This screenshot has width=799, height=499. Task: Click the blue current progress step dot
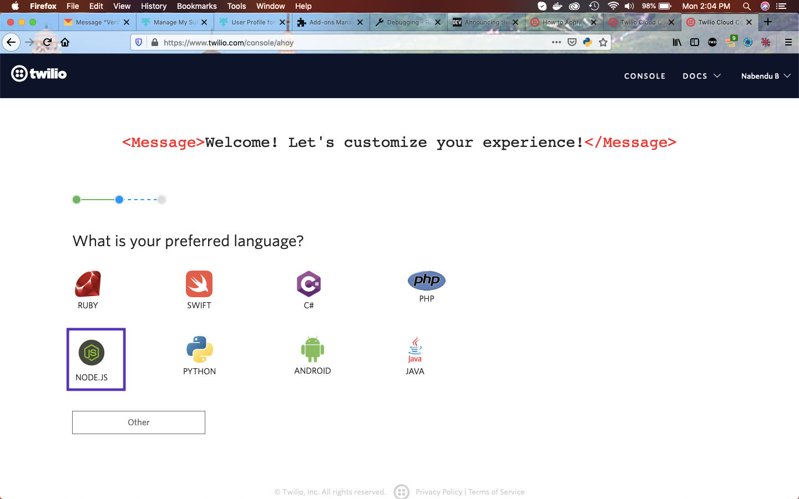(119, 200)
